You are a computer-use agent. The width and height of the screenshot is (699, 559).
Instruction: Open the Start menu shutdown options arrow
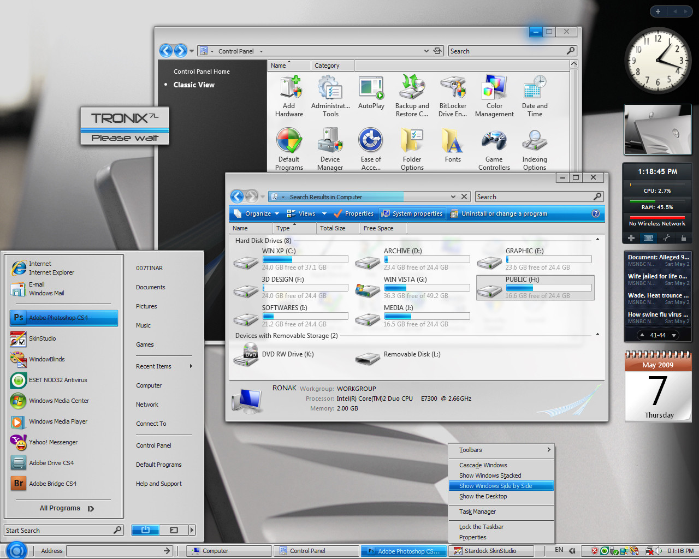(x=192, y=530)
